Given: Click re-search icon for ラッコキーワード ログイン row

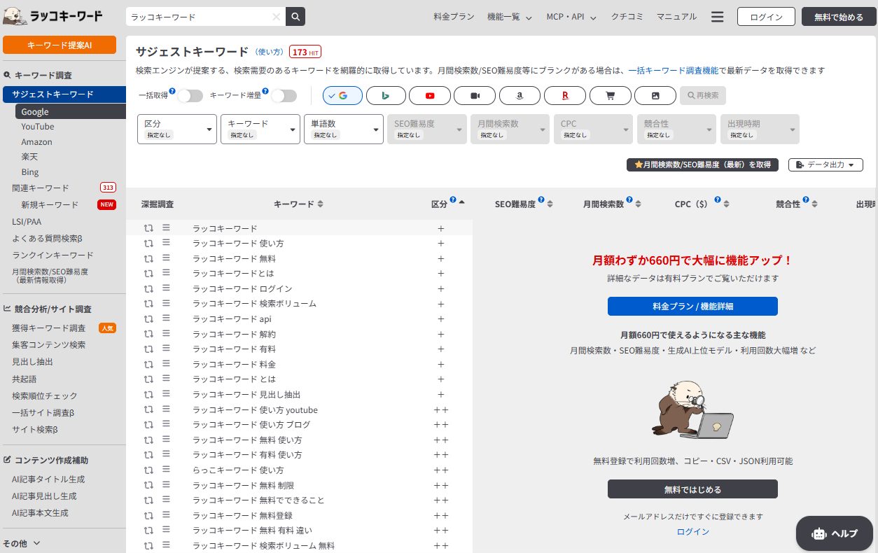Looking at the screenshot, I should 148,288.
